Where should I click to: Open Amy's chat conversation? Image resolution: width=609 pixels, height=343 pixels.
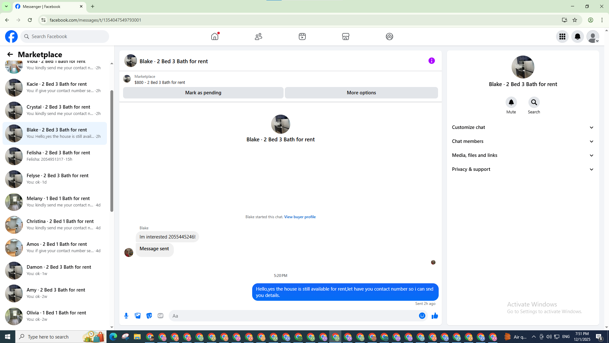55,293
